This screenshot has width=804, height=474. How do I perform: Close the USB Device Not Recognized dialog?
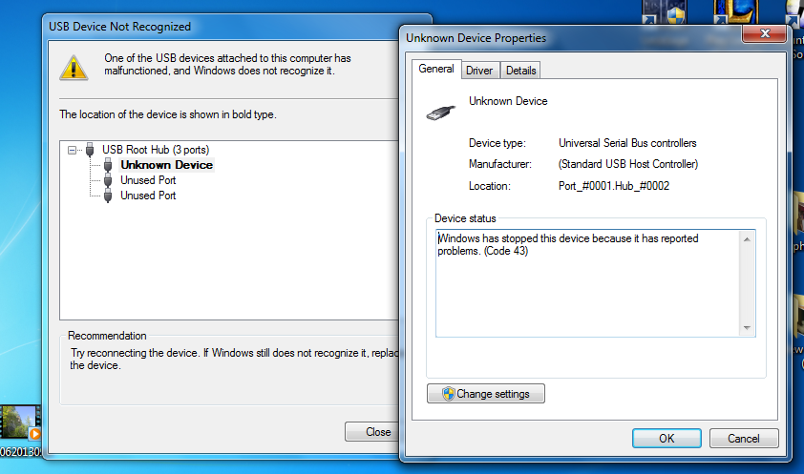(372, 432)
